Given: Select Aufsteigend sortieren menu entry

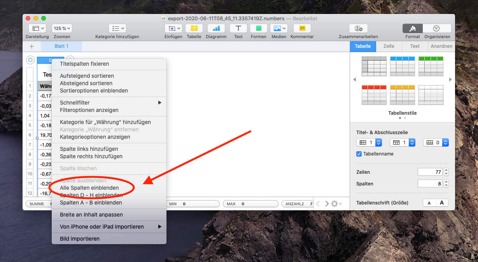Looking at the screenshot, I should [87, 76].
